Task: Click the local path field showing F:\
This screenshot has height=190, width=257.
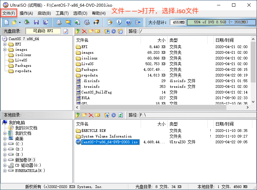Action: pyautogui.click(x=198, y=115)
